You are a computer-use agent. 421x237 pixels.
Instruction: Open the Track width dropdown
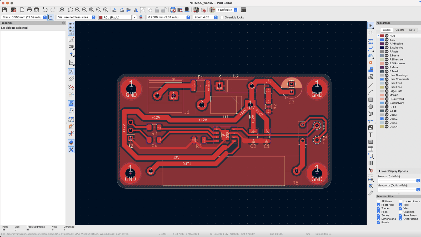[24, 17]
